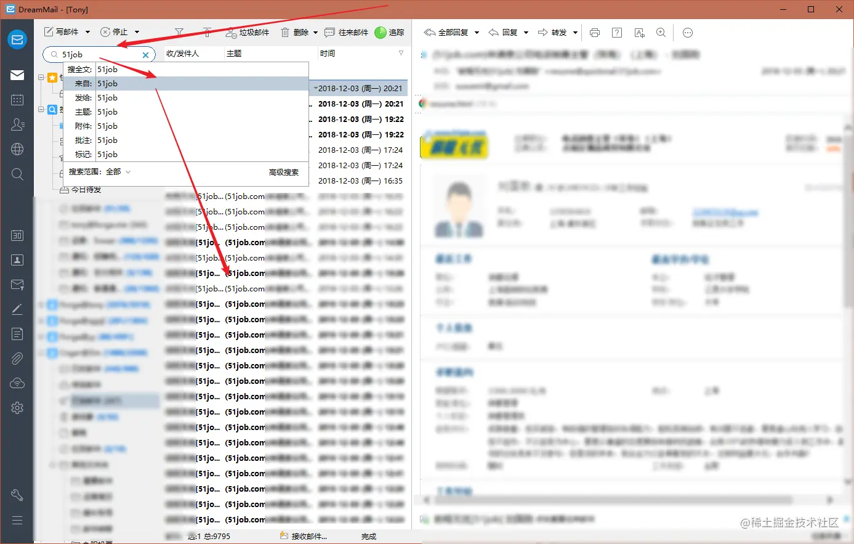Open the more options ellipsis icon
Viewport: 854px width, 544px height.
[x=688, y=33]
